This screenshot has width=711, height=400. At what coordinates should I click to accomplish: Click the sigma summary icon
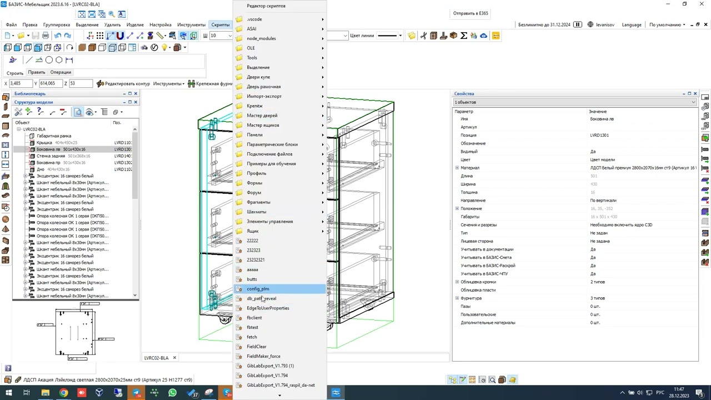[464, 36]
